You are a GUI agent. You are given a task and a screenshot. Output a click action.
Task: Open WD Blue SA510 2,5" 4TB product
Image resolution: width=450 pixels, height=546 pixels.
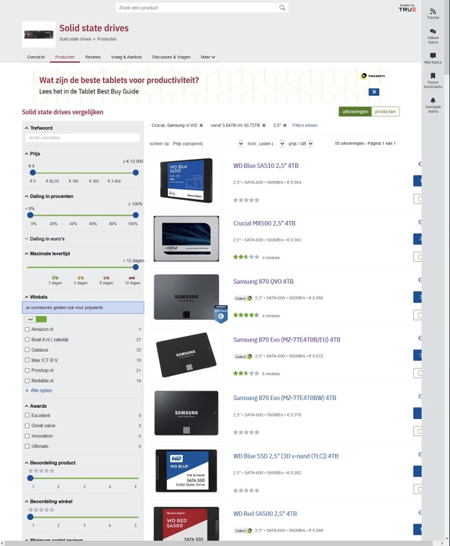point(266,166)
